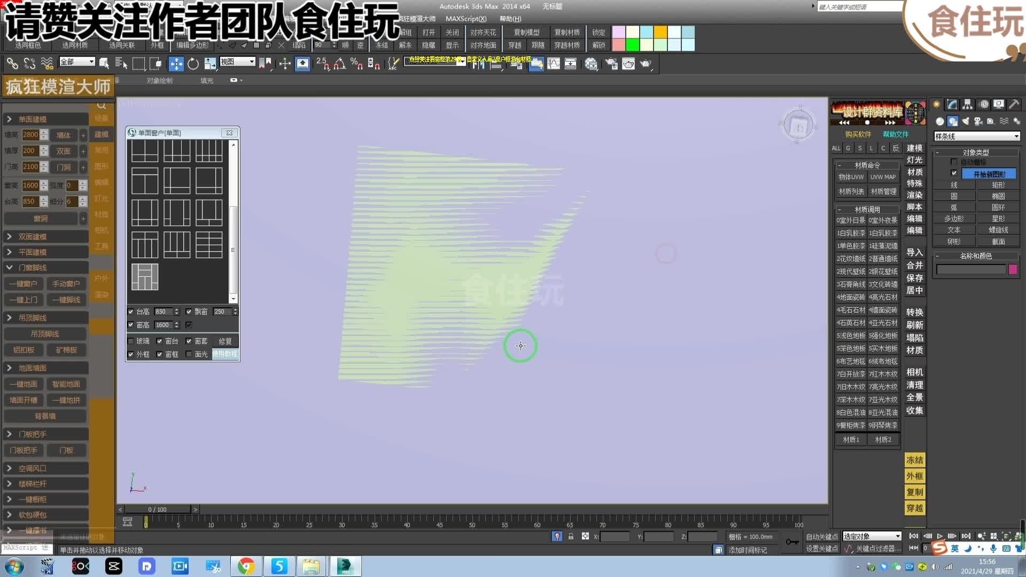
Task: Click the Bind to Space Warp icon
Action: (x=47, y=64)
